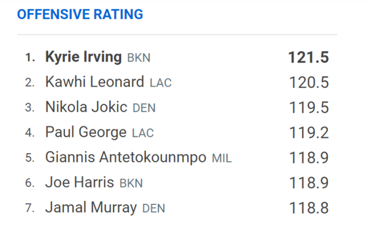Click the 119.2 rating value

pos(309,133)
